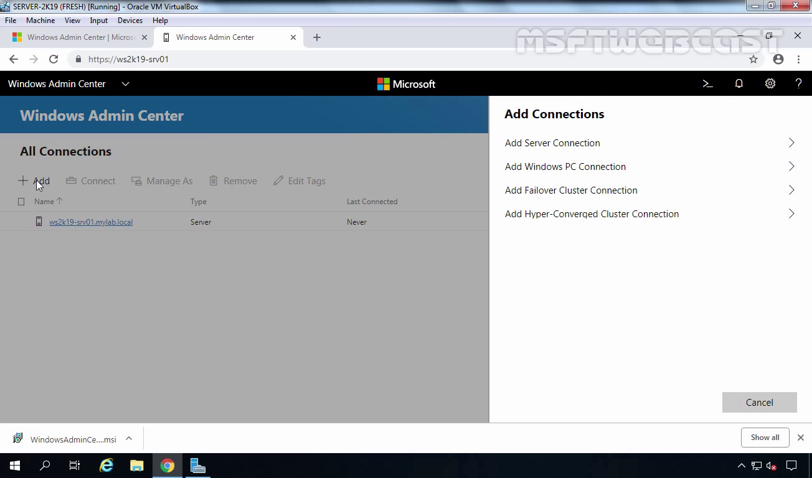Screen dimensions: 812x478
Task: Click the Add plus icon
Action: click(x=23, y=180)
